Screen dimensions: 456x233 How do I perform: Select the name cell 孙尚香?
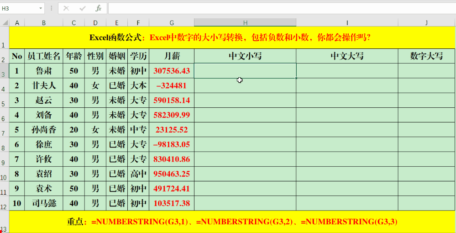coord(44,130)
